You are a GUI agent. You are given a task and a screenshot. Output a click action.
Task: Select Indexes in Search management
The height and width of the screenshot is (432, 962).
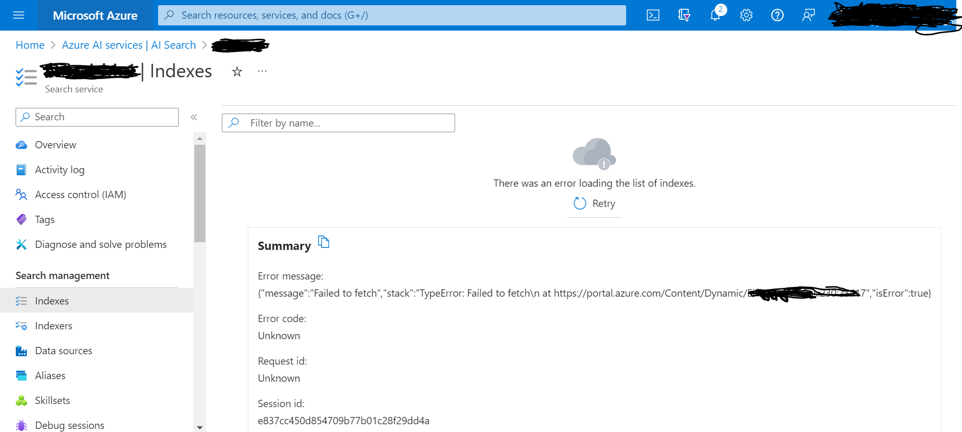click(96, 301)
